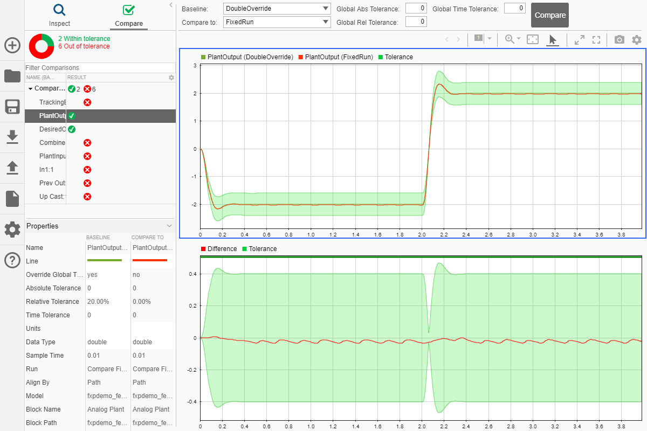Collapse the Properties panel chevron

pos(169,226)
